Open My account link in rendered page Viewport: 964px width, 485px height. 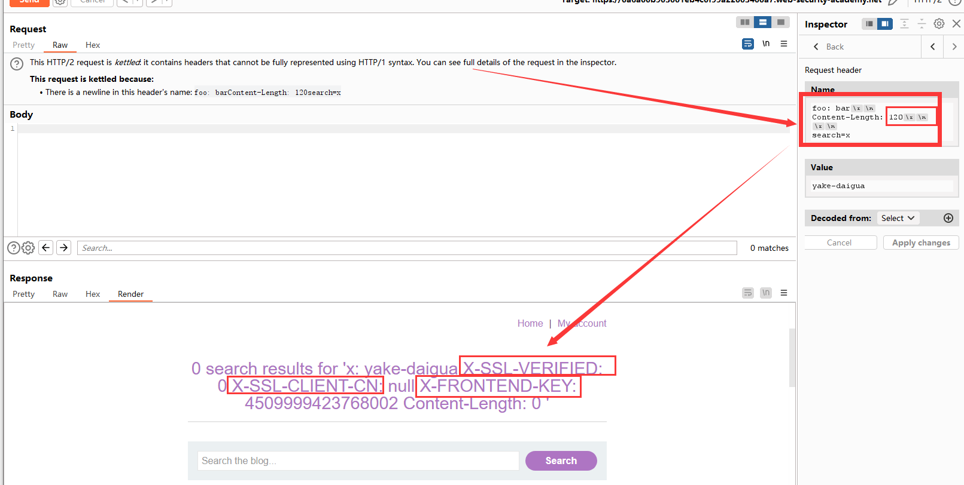[x=582, y=323]
